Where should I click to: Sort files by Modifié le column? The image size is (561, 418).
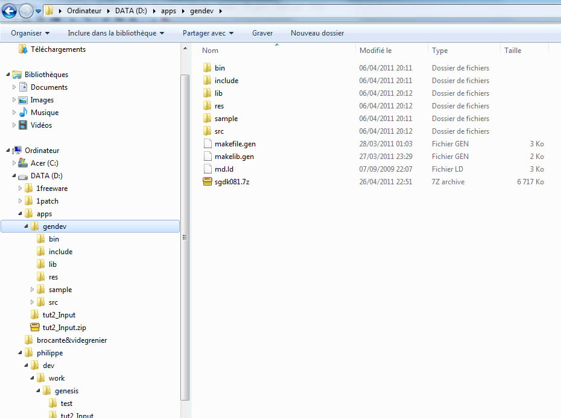375,51
